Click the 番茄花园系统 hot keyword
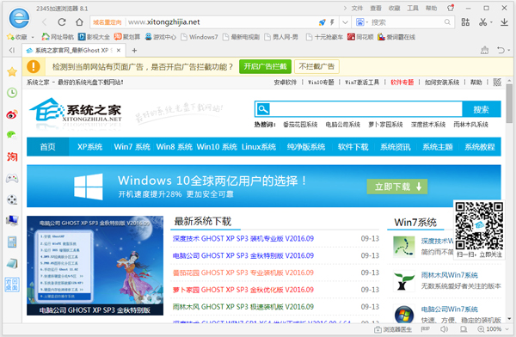The height and width of the screenshot is (337, 516). [x=300, y=125]
